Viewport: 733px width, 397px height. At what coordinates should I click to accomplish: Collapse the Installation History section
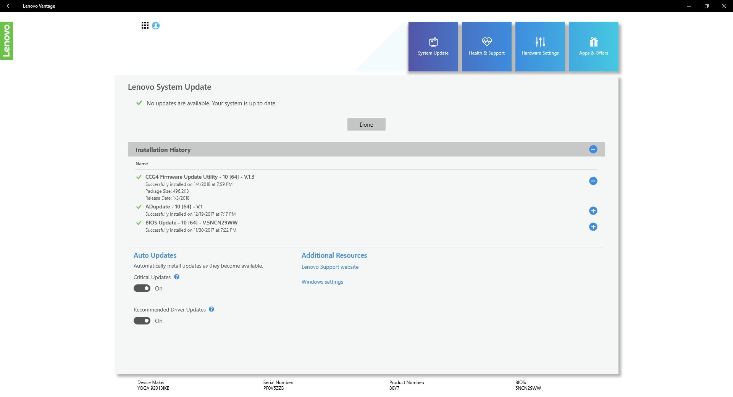point(593,149)
